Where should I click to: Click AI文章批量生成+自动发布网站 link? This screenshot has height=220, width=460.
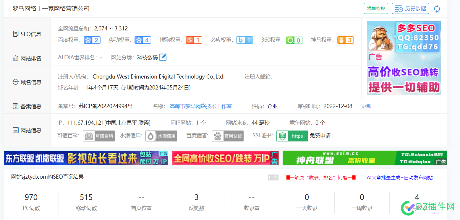400,177
